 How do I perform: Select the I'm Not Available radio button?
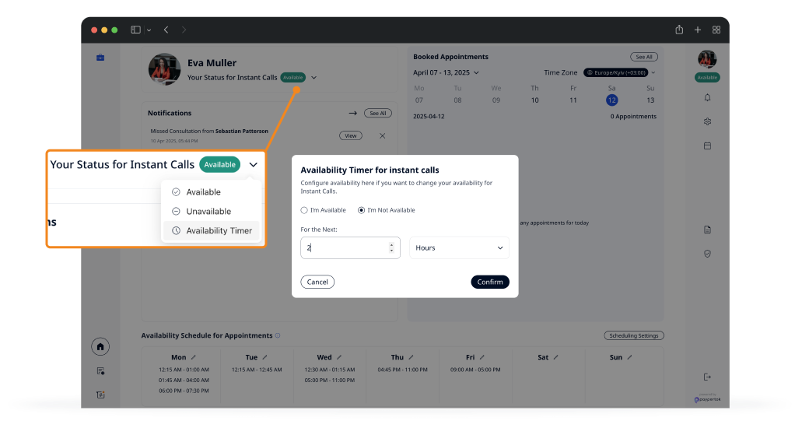point(361,210)
